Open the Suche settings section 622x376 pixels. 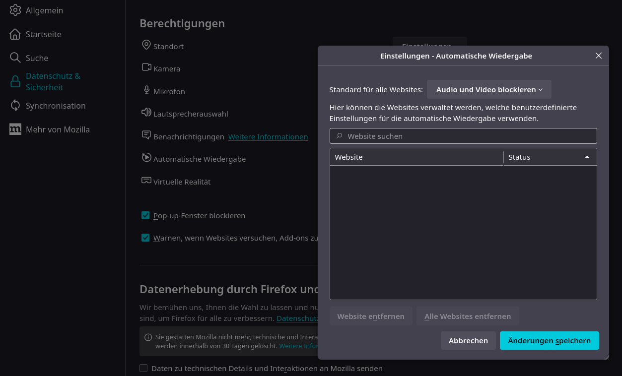point(37,58)
